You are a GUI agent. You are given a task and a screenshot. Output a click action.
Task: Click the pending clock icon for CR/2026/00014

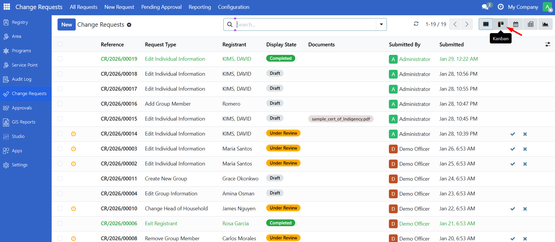pyautogui.click(x=74, y=134)
